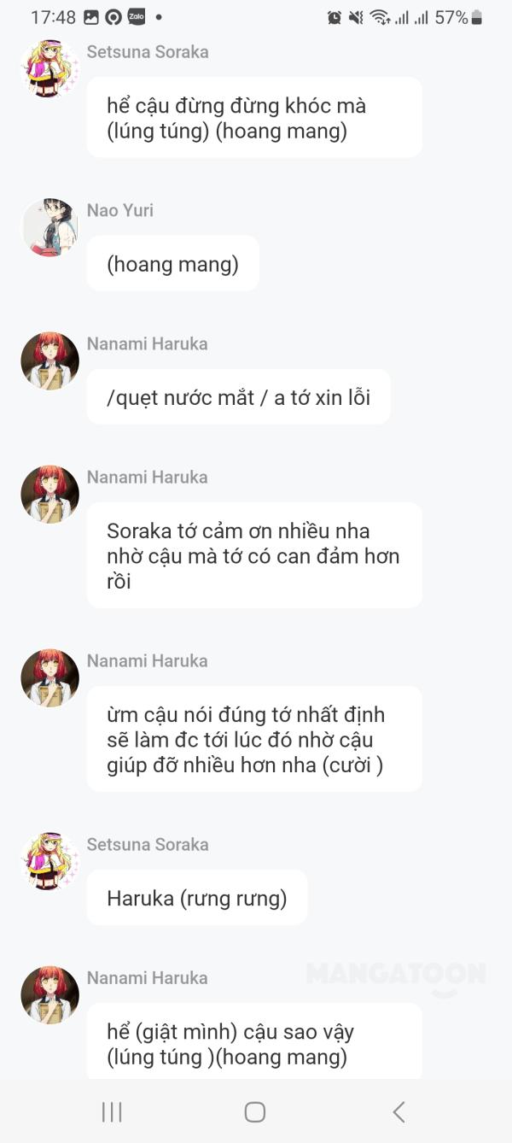512x1143 pixels.
Task: Open the recent apps overview button
Action: pyautogui.click(x=112, y=1111)
